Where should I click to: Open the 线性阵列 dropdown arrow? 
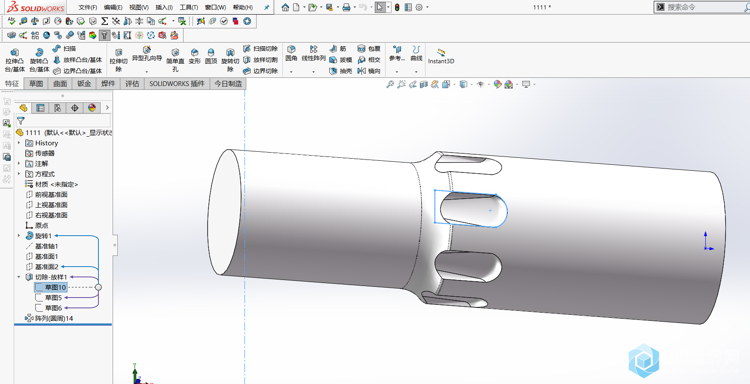point(314,72)
